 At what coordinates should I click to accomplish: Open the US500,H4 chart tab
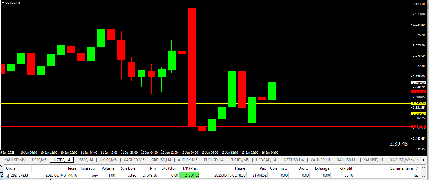coord(85,160)
